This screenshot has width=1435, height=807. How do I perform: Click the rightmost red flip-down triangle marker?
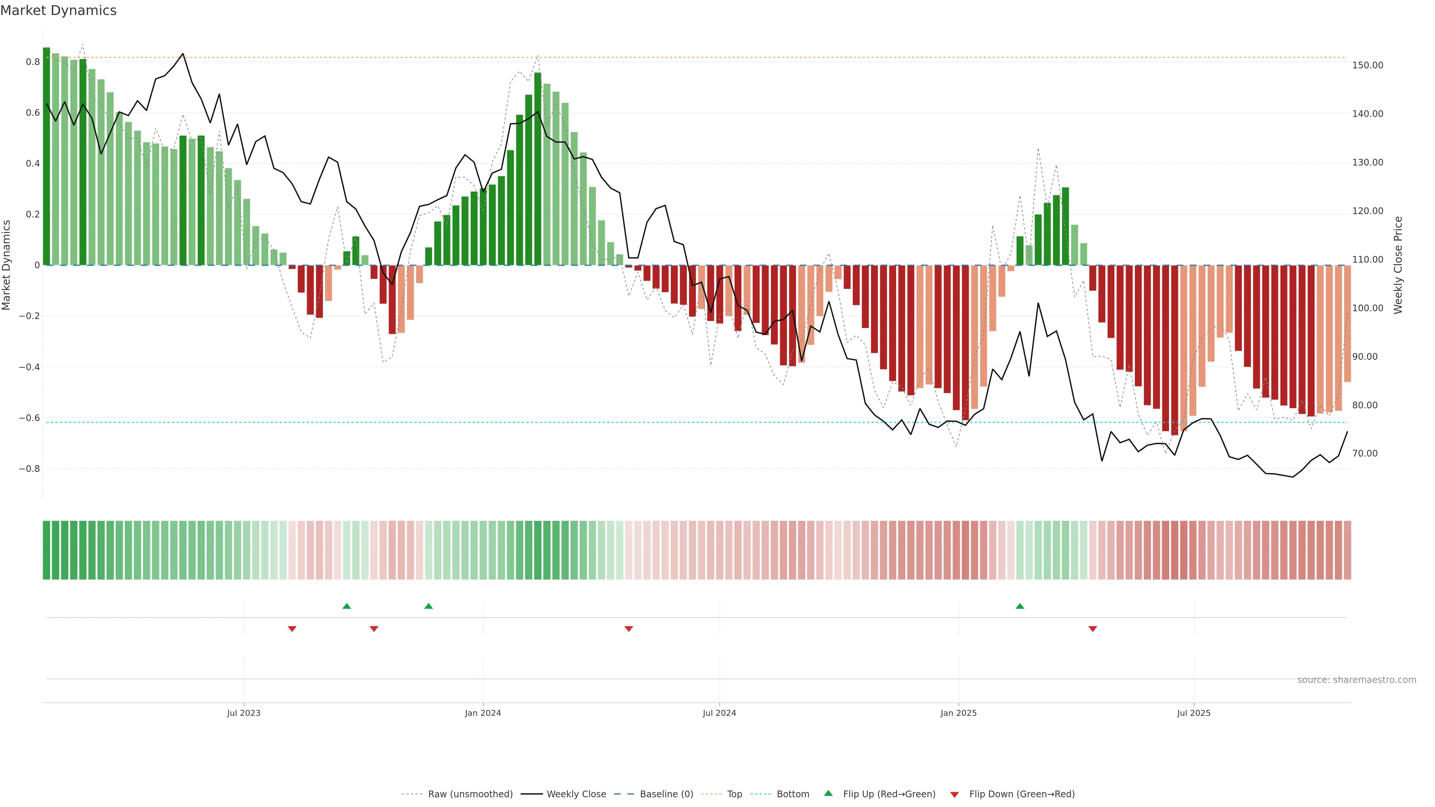pyautogui.click(x=1092, y=629)
